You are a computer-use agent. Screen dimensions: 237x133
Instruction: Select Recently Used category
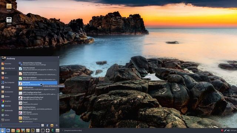click(9, 68)
